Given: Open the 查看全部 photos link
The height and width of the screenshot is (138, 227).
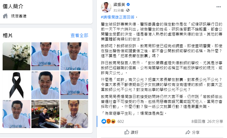Looking at the screenshot, I should (79, 35).
